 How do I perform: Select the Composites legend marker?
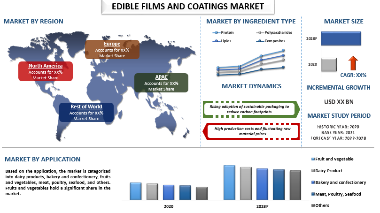[260, 41]
